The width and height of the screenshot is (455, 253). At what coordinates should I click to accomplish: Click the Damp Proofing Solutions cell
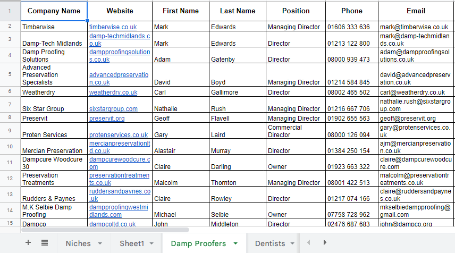point(54,55)
